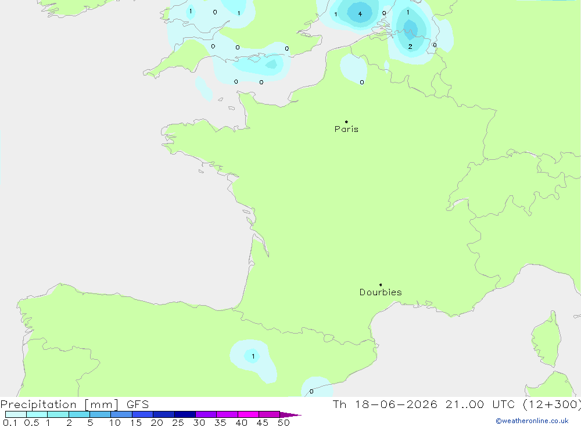581x426 pixels.
Task: Click the legend arrow tip past 50
Action: [x=290, y=414]
